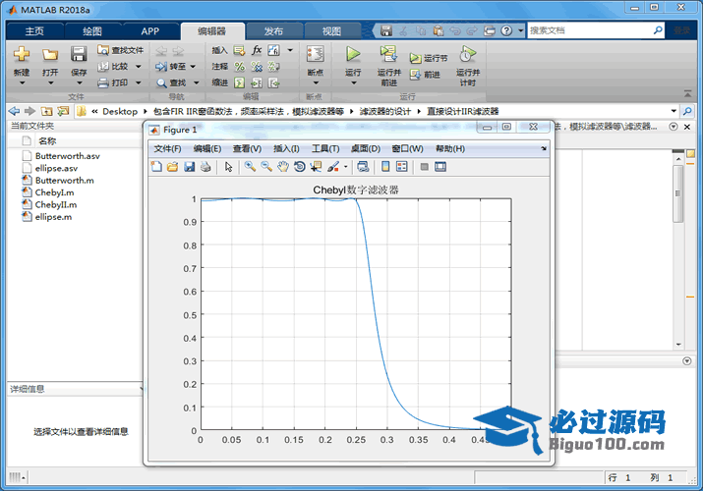Viewport: 703px width, 491px height.
Task: Select Butterworth.asv in current folder
Action: point(67,156)
